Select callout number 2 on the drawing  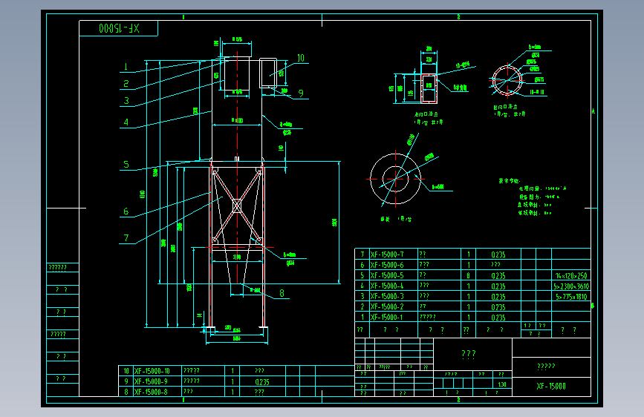coord(126,84)
